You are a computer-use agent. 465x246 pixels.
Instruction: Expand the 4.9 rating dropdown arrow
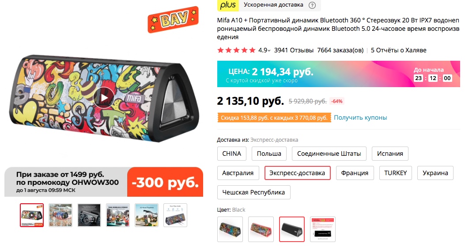coord(269,51)
